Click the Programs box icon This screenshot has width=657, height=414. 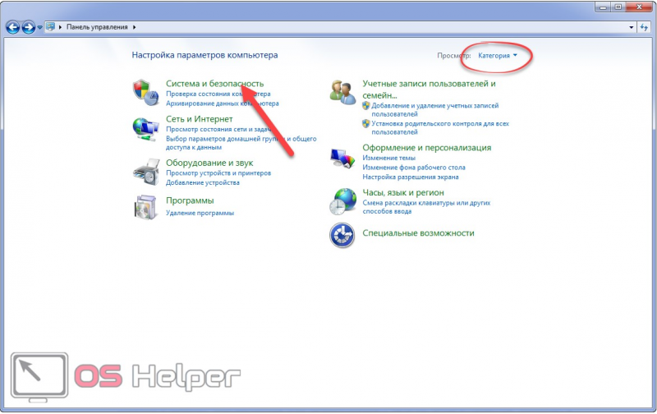coord(146,207)
